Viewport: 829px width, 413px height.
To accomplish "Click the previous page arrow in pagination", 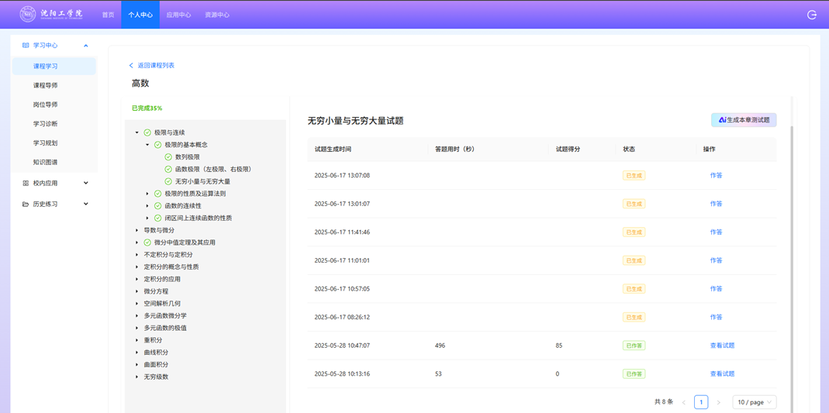I will 683,402.
